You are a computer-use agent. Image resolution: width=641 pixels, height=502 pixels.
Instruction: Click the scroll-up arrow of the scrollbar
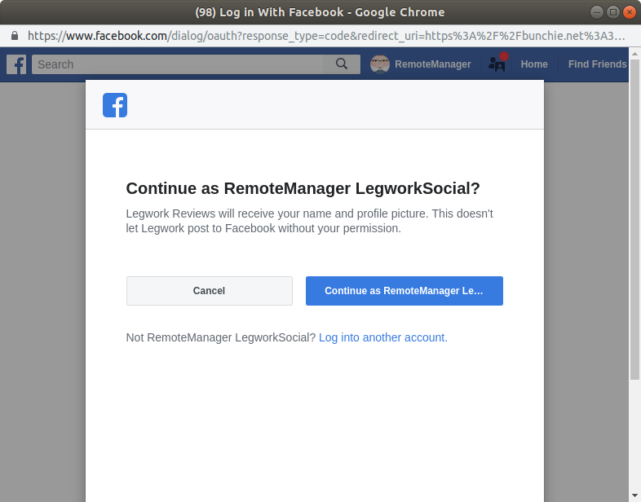pyautogui.click(x=634, y=53)
